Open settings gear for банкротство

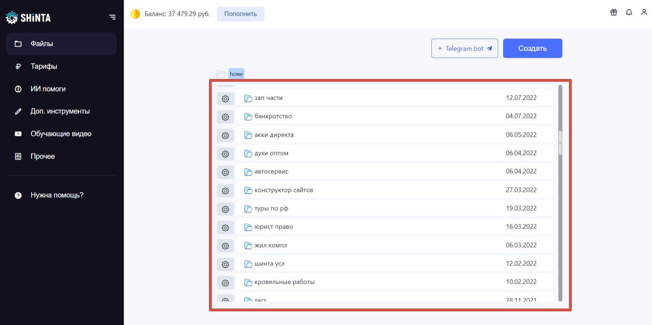tap(225, 117)
